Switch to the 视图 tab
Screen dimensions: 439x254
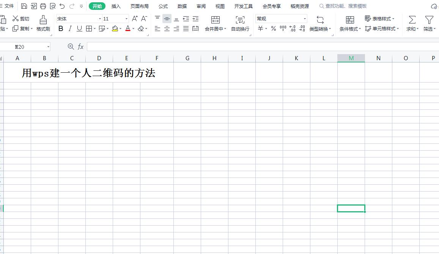pyautogui.click(x=220, y=6)
